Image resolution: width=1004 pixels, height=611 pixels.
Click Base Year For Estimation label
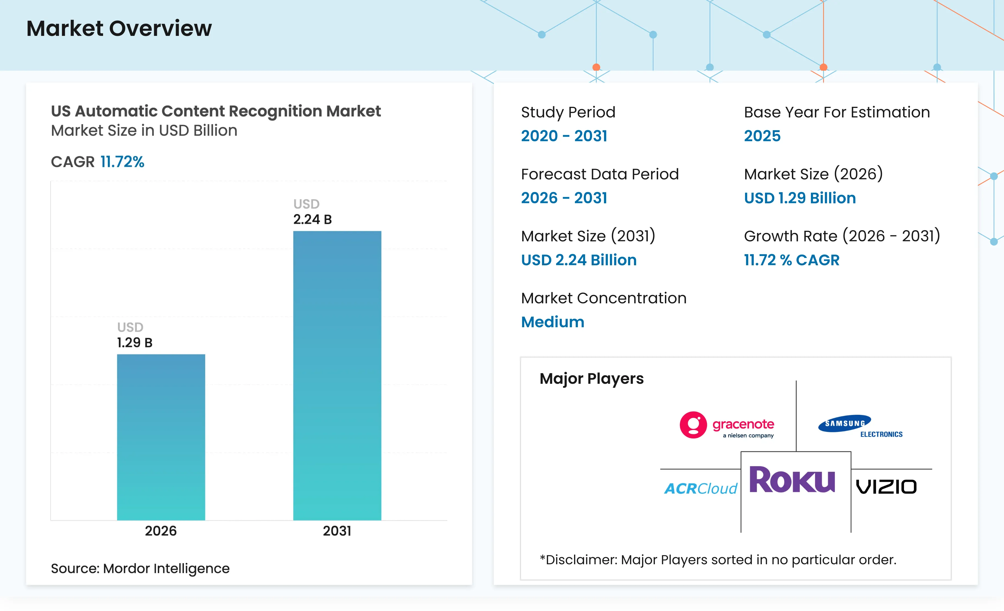point(837,112)
